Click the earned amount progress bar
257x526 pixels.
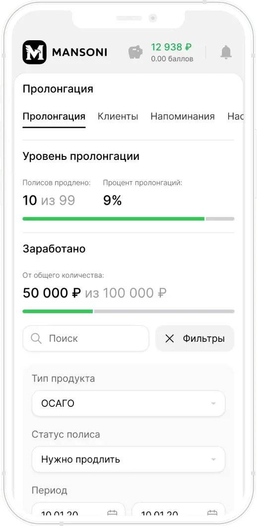click(x=128, y=311)
